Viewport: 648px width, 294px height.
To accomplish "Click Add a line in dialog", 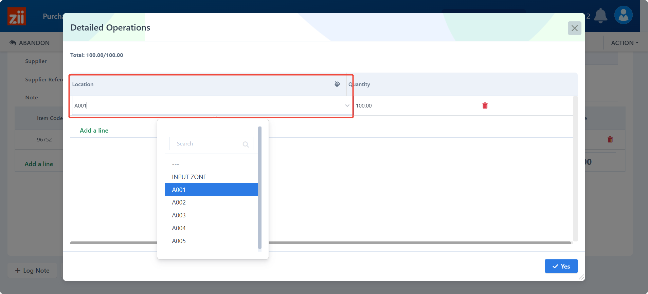I will pyautogui.click(x=94, y=131).
